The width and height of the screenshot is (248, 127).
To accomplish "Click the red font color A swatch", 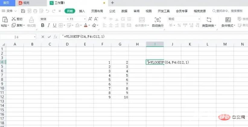I will pos(86,25).
